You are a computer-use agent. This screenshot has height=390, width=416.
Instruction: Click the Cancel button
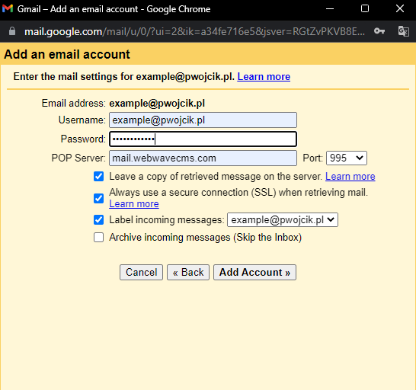point(141,272)
